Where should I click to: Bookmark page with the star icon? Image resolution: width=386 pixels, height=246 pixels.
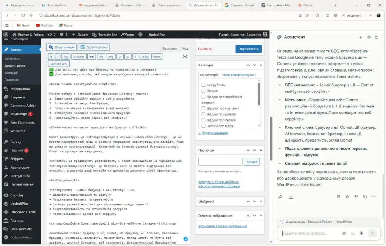pyautogui.click(x=300, y=15)
